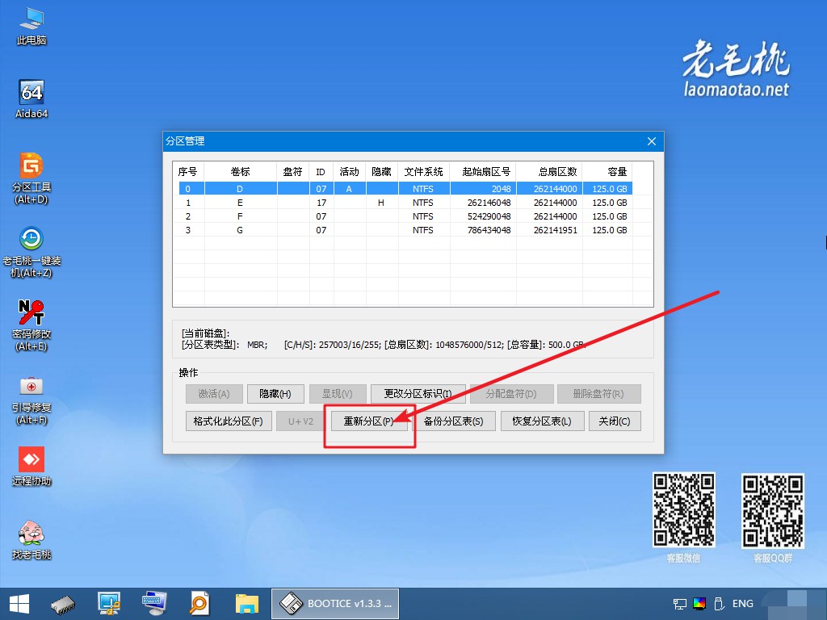Open File Explorer from the taskbar

[246, 604]
